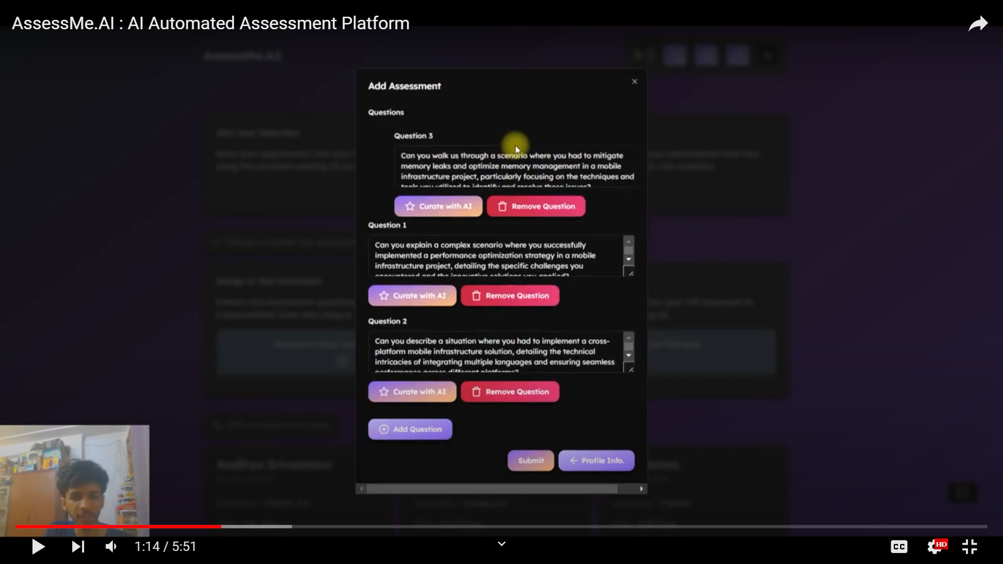Viewport: 1003px width, 564px height.
Task: Skip to next video
Action: click(78, 547)
